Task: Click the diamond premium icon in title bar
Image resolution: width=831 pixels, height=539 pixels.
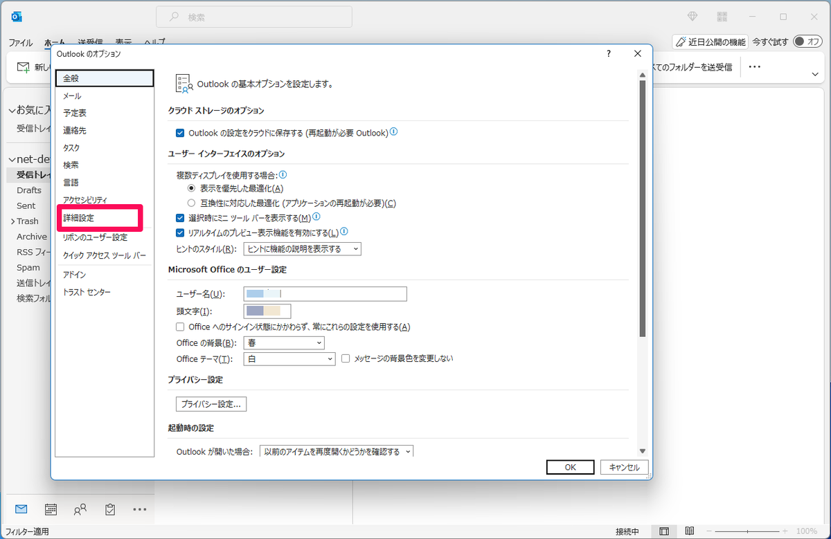Action: point(692,17)
